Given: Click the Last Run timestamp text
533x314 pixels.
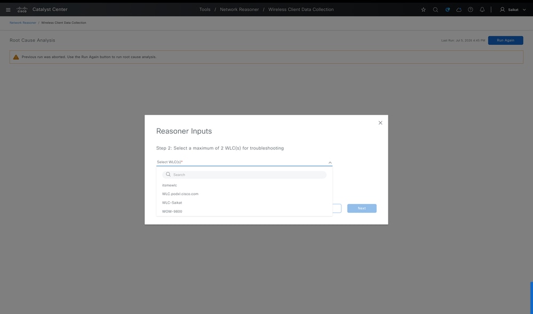Looking at the screenshot, I should [x=463, y=41].
